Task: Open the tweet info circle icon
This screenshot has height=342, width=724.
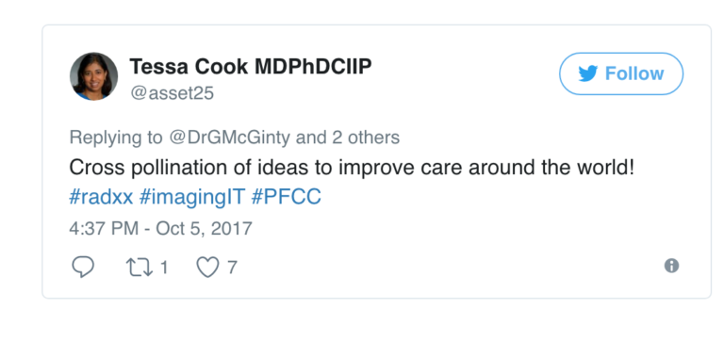Action: (671, 266)
